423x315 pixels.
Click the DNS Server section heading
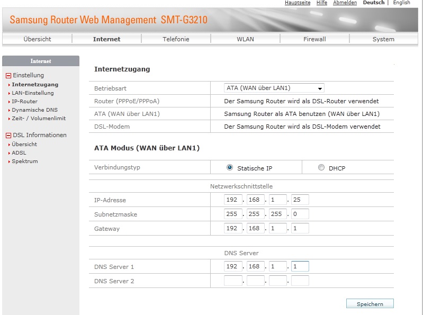(241, 253)
